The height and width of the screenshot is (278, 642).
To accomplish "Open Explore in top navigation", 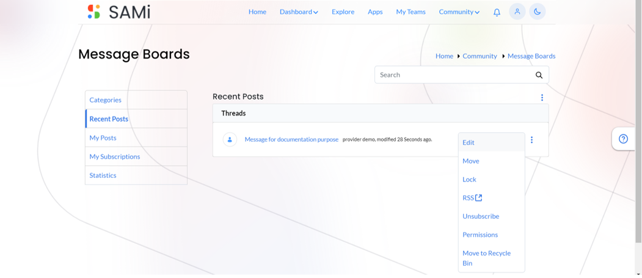I will point(343,12).
